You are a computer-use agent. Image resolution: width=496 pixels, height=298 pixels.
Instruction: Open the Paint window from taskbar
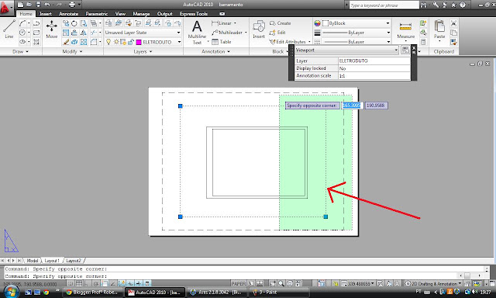279,293
